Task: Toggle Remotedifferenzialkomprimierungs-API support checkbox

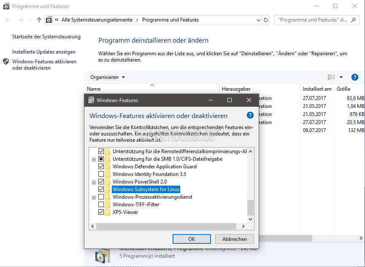Action: [101, 151]
